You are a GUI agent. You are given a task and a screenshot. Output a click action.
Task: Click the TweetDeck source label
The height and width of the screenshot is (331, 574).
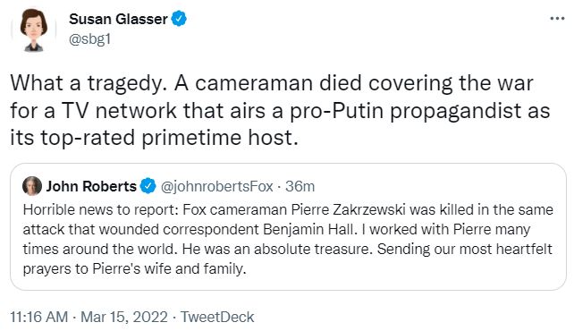[217, 317]
